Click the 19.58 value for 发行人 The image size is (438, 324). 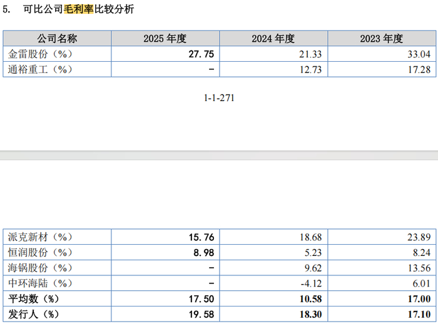pos(201,314)
